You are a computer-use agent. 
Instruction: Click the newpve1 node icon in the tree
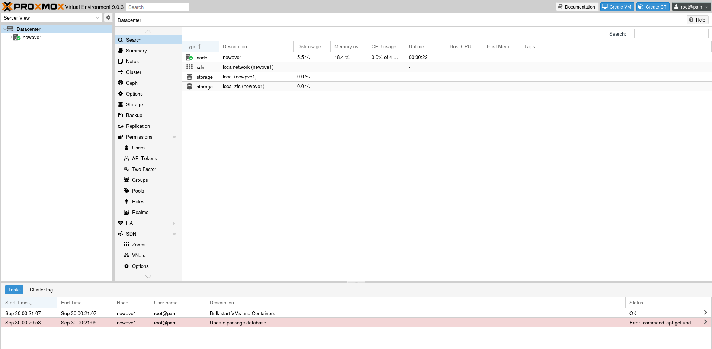(17, 38)
